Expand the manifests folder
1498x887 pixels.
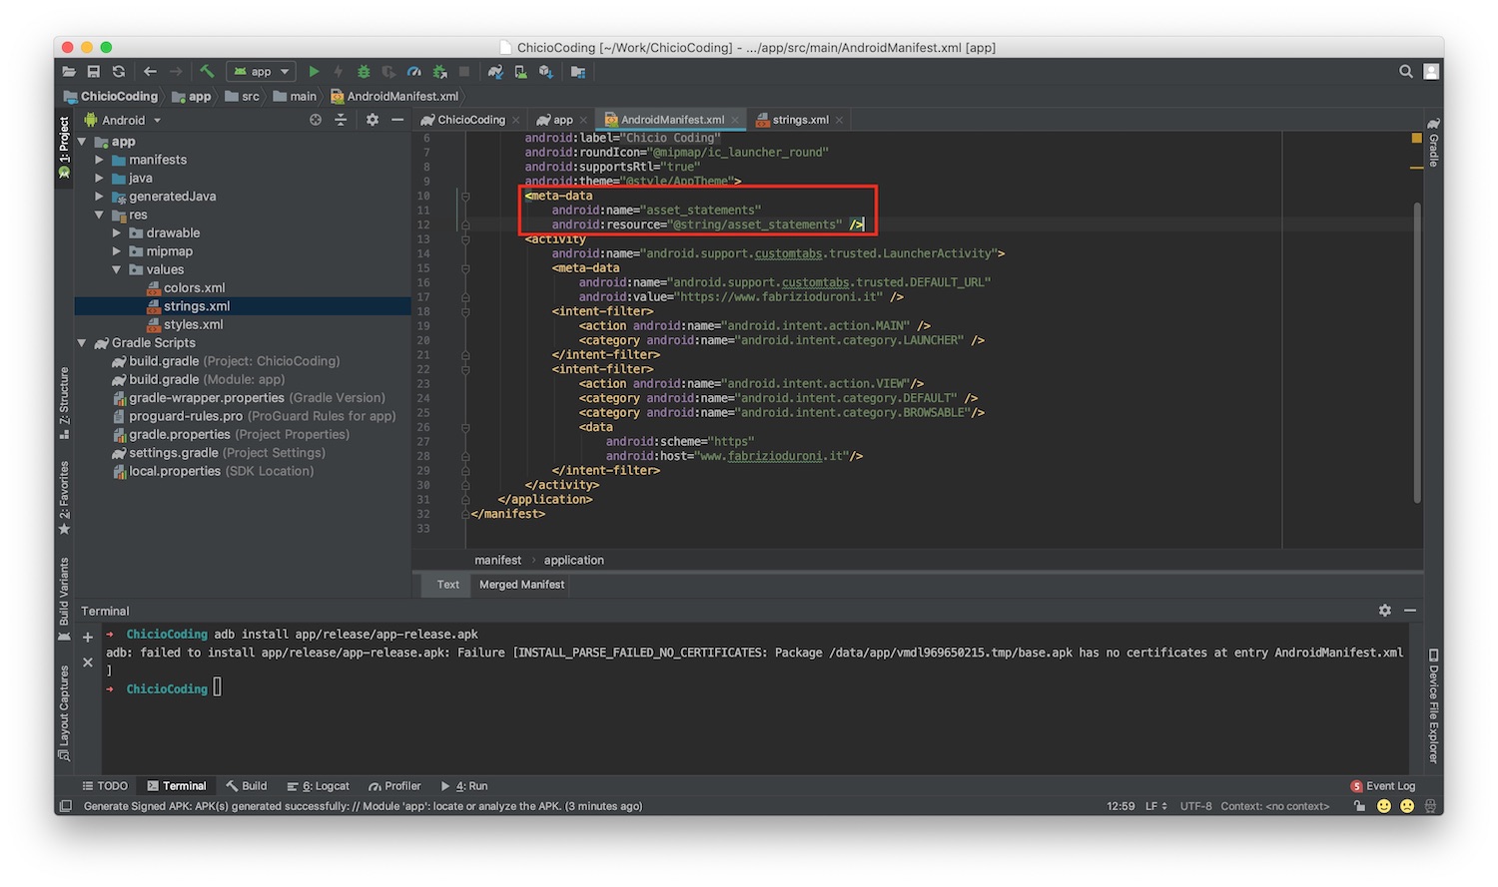(x=99, y=160)
